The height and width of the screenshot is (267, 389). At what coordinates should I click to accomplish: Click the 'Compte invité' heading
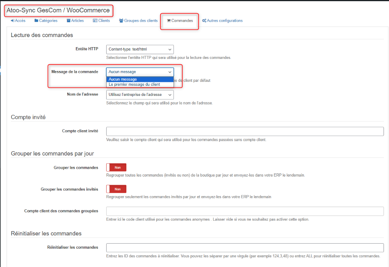coord(28,117)
